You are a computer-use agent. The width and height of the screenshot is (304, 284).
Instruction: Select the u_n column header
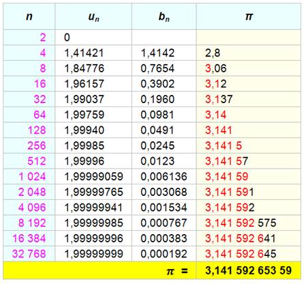click(x=93, y=16)
